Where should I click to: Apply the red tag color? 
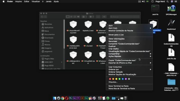110,79
